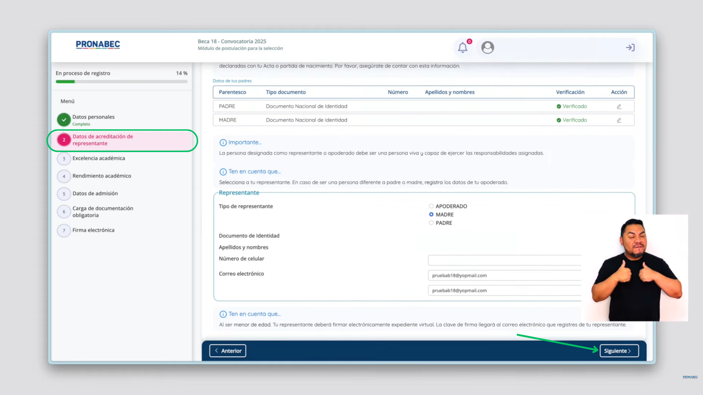The width and height of the screenshot is (703, 395).
Task: Click the Parentesco column header
Action: click(x=233, y=92)
